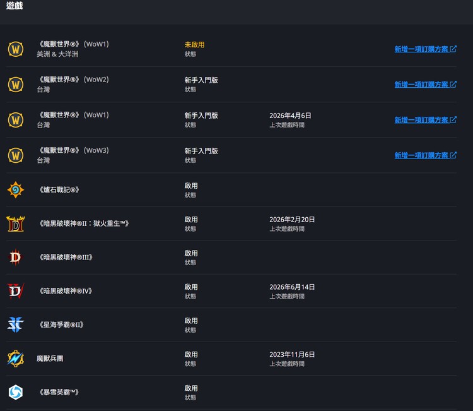Click the 暗黑破壞神IV game icon
The height and width of the screenshot is (411, 473).
[x=16, y=291]
